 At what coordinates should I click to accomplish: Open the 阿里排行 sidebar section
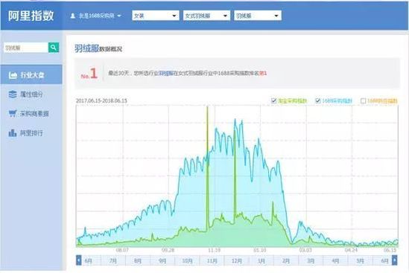[31, 133]
